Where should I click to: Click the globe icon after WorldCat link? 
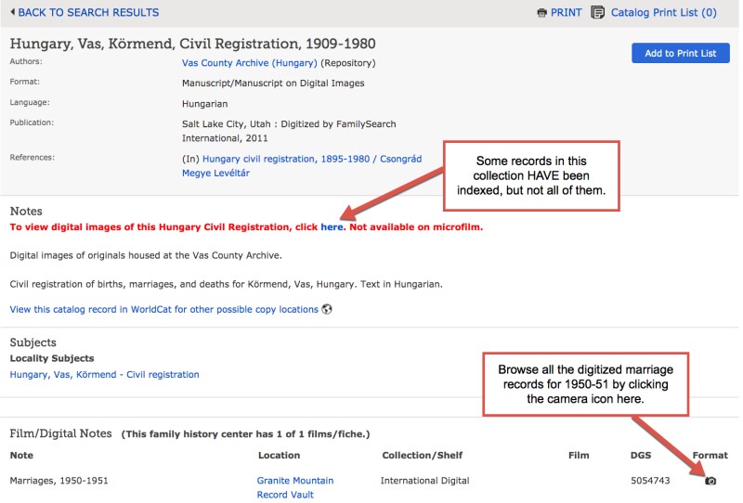(x=327, y=309)
